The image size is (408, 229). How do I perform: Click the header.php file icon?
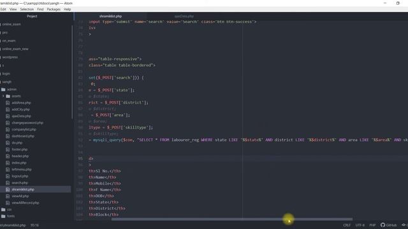[x=8, y=156]
